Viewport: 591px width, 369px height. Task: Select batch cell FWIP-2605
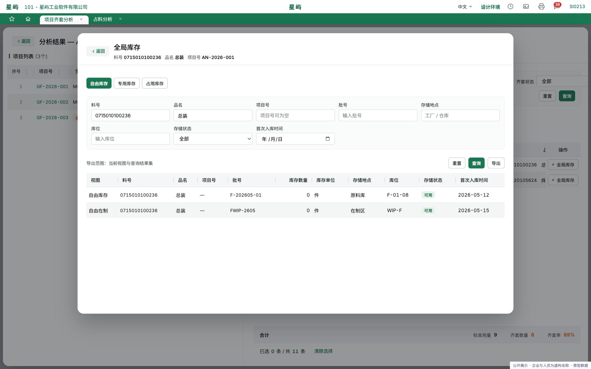pyautogui.click(x=243, y=211)
